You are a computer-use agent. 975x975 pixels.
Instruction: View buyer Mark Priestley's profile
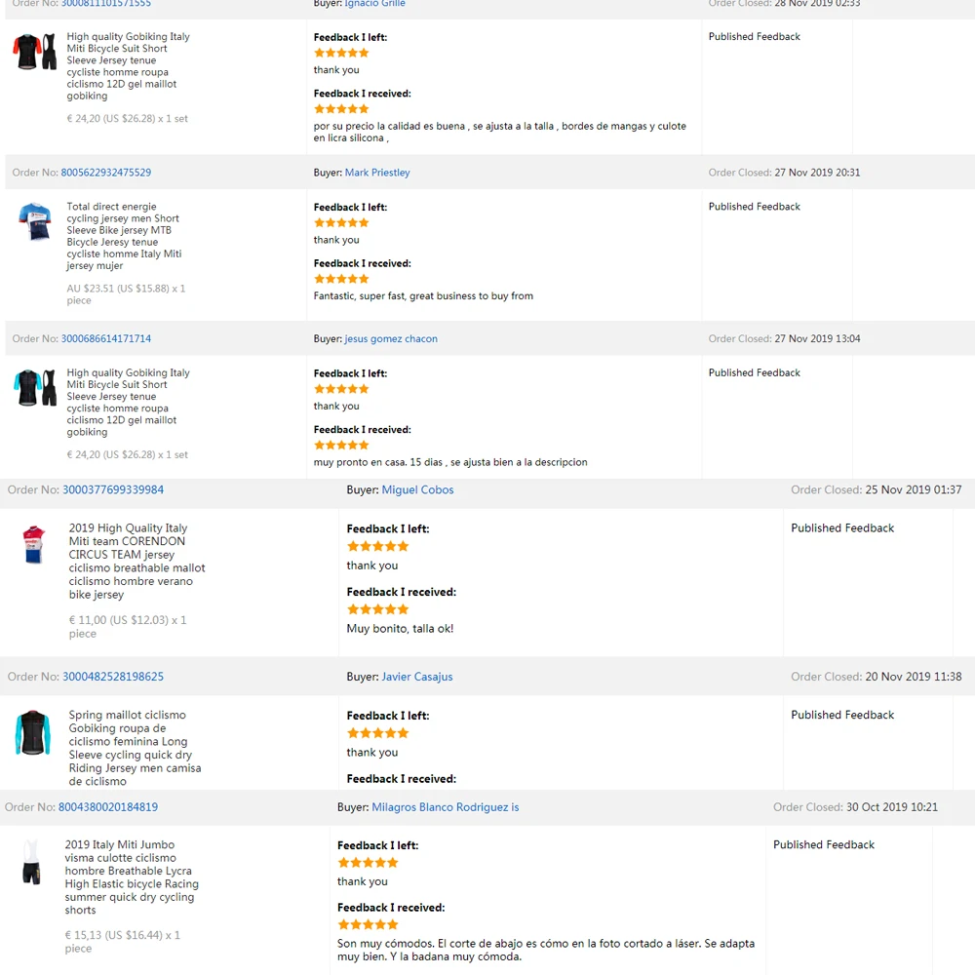(377, 173)
